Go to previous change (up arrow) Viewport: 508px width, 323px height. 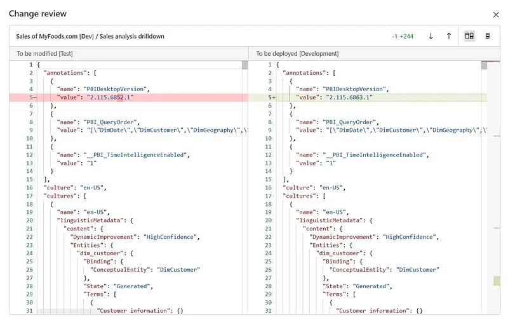point(449,36)
